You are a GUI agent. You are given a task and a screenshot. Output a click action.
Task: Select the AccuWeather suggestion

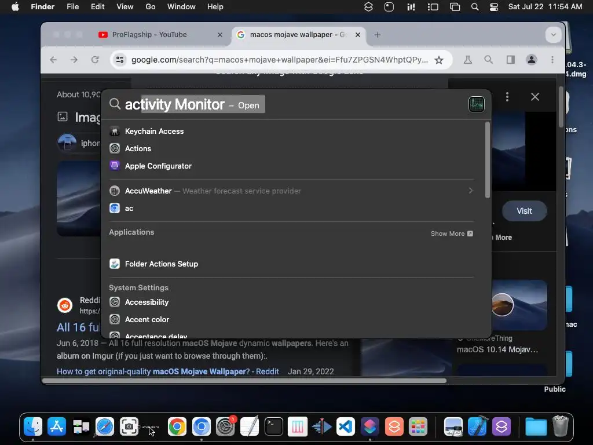pos(291,191)
